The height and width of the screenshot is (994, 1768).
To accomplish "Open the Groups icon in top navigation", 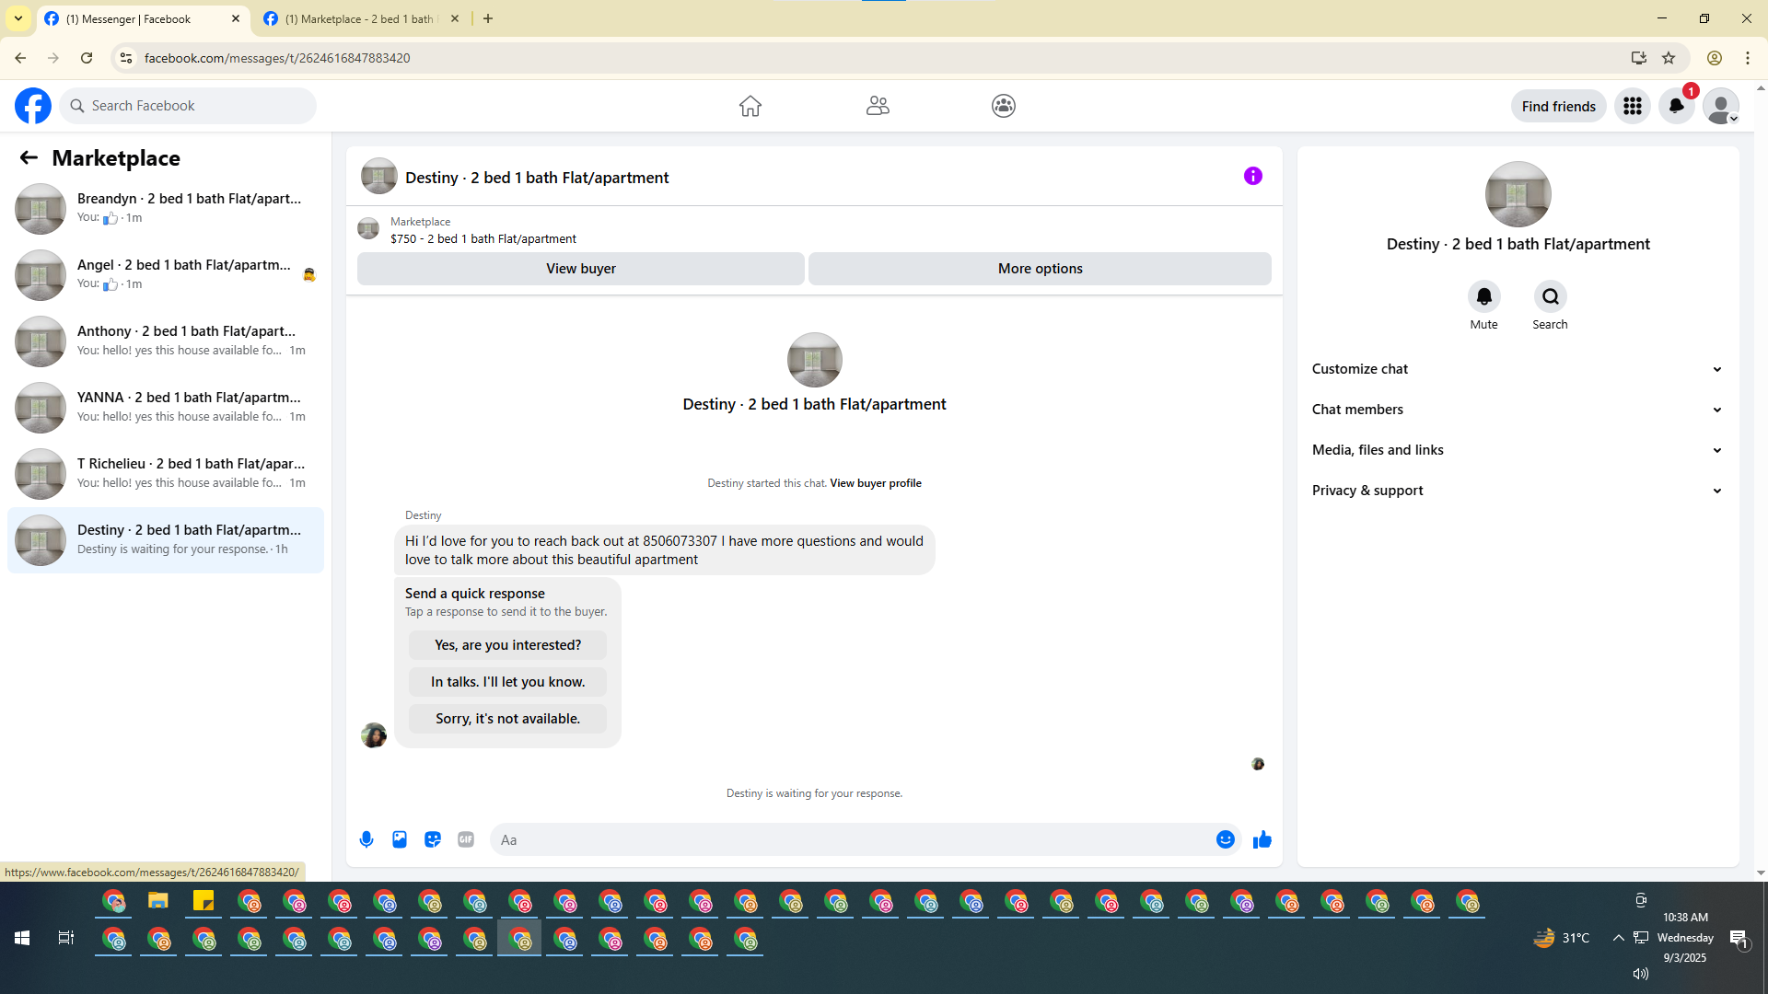I will (1004, 106).
